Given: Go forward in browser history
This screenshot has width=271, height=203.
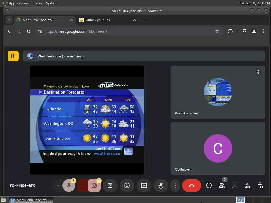Looking at the screenshot, I should [x=19, y=31].
